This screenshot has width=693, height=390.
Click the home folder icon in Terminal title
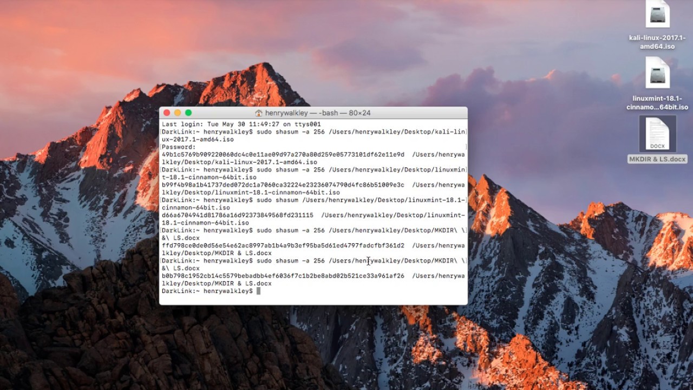pyautogui.click(x=259, y=113)
